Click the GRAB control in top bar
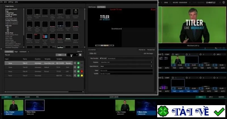227x119 pixels. point(166,3)
